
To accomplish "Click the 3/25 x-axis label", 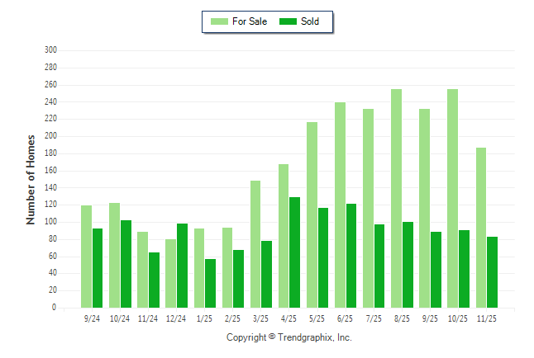I will tap(261, 318).
